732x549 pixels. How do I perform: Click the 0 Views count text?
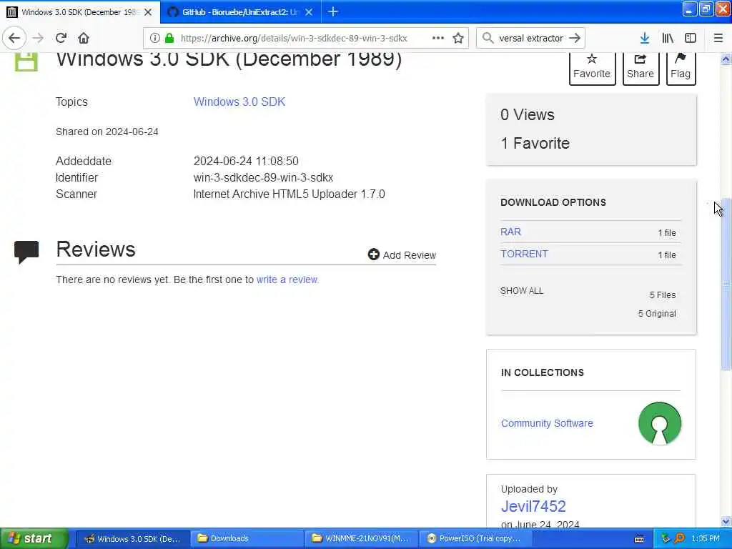coord(528,115)
